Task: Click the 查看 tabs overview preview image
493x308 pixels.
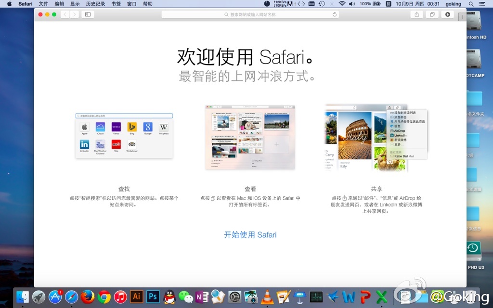Action: (250, 137)
